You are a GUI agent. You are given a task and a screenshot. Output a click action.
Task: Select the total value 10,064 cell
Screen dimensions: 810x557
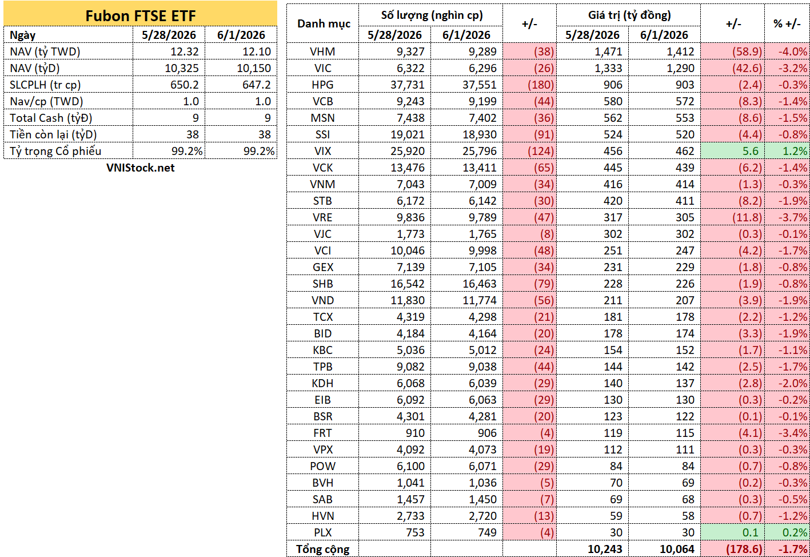click(665, 549)
